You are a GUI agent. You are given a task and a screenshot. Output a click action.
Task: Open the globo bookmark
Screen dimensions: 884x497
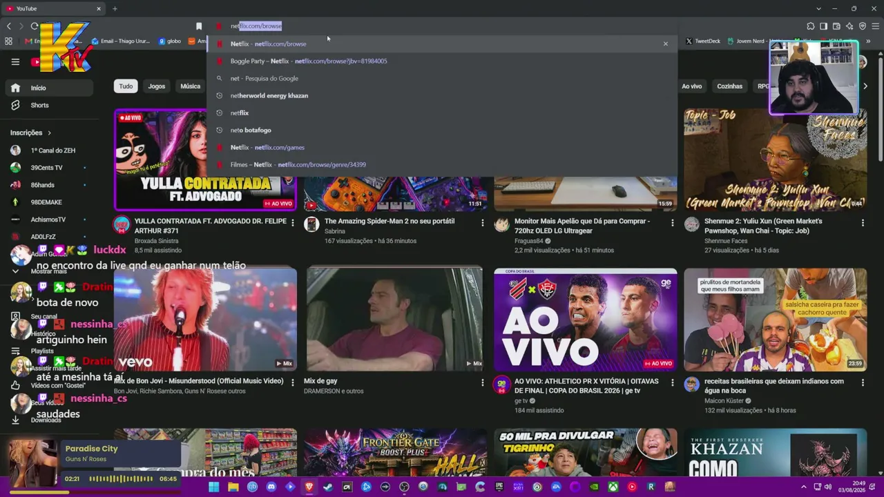tap(170, 41)
